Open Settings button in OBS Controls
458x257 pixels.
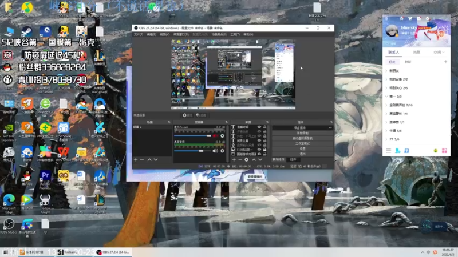[302, 148]
